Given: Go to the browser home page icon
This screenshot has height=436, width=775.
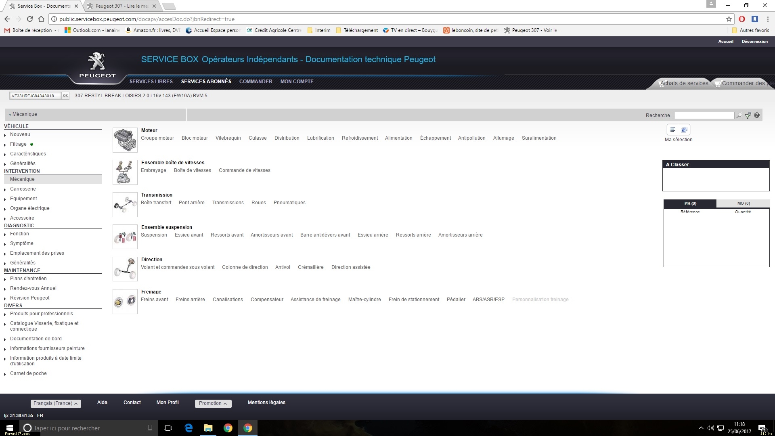Looking at the screenshot, I should [x=41, y=19].
